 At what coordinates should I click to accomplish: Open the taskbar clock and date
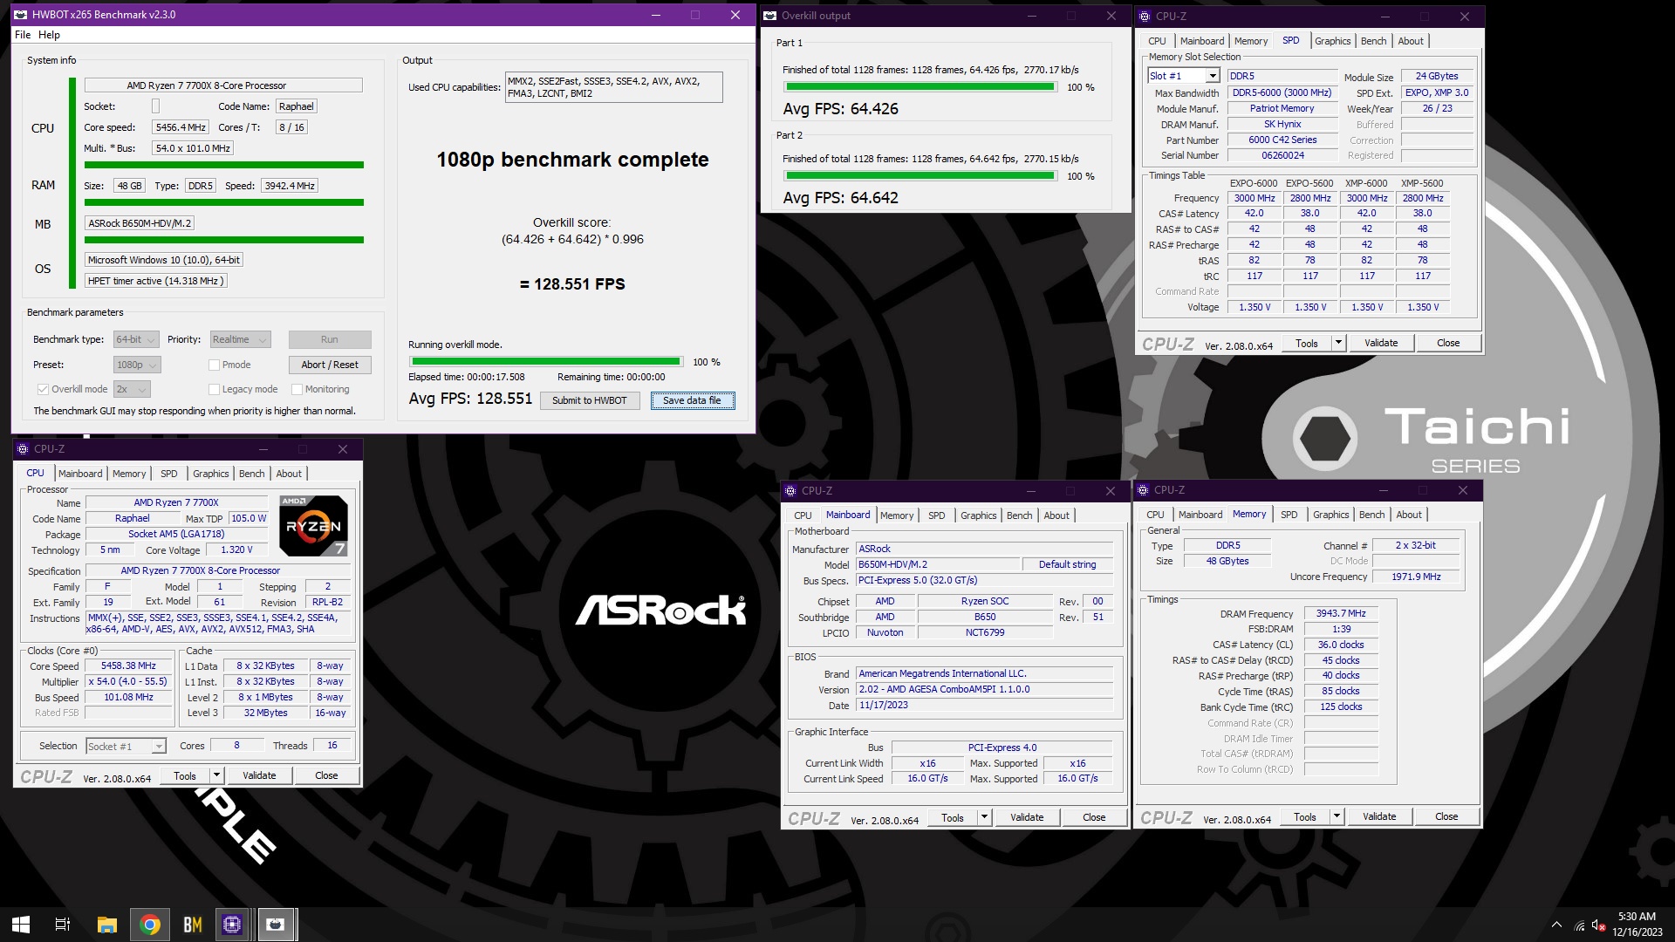tap(1637, 925)
